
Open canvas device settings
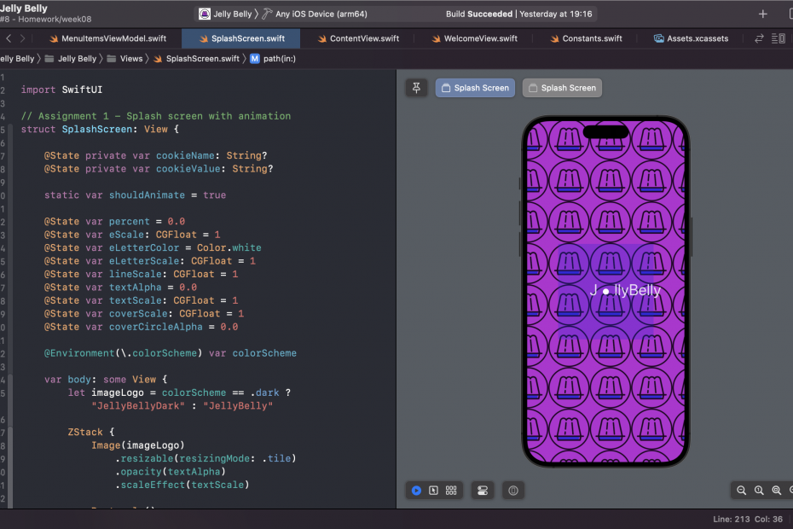coord(483,491)
